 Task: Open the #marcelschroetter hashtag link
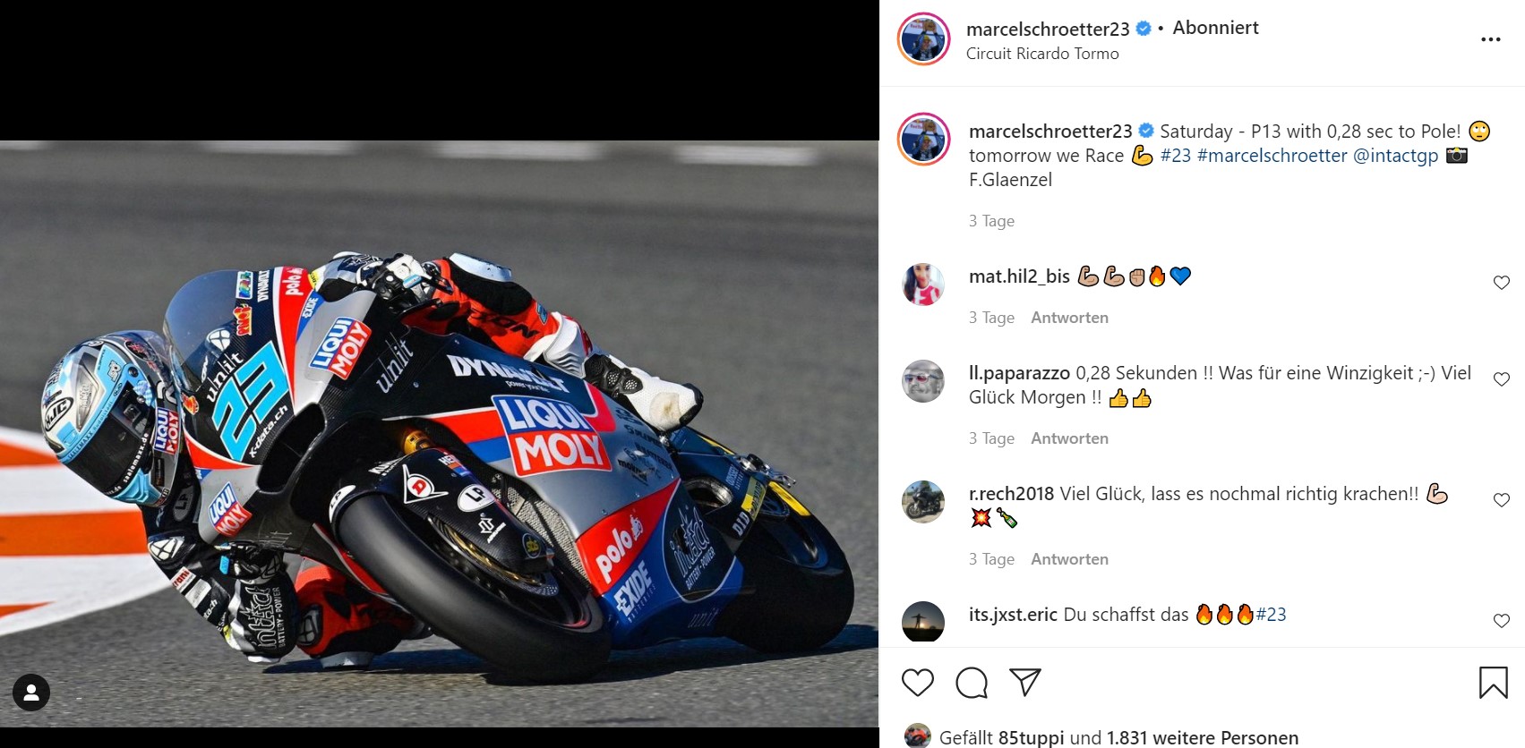1272,156
